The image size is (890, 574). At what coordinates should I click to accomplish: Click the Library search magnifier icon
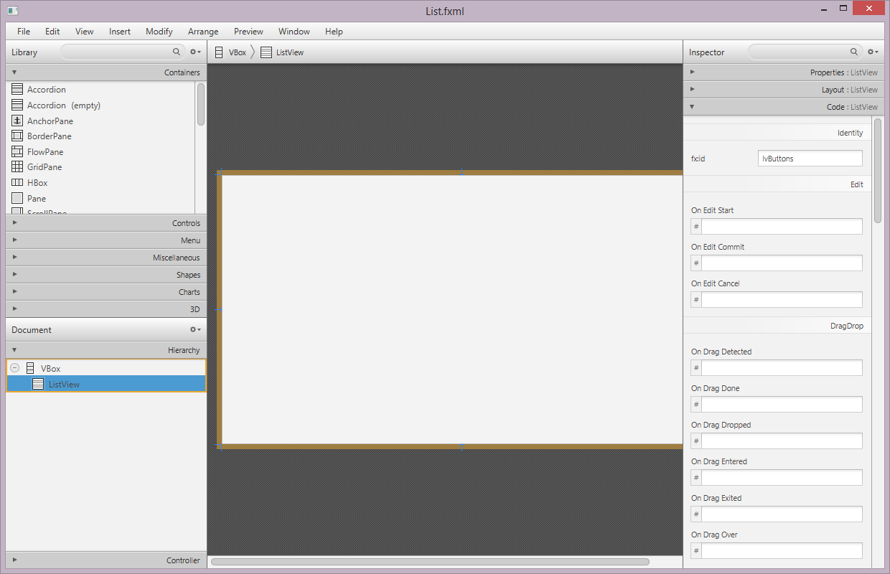pyautogui.click(x=176, y=52)
